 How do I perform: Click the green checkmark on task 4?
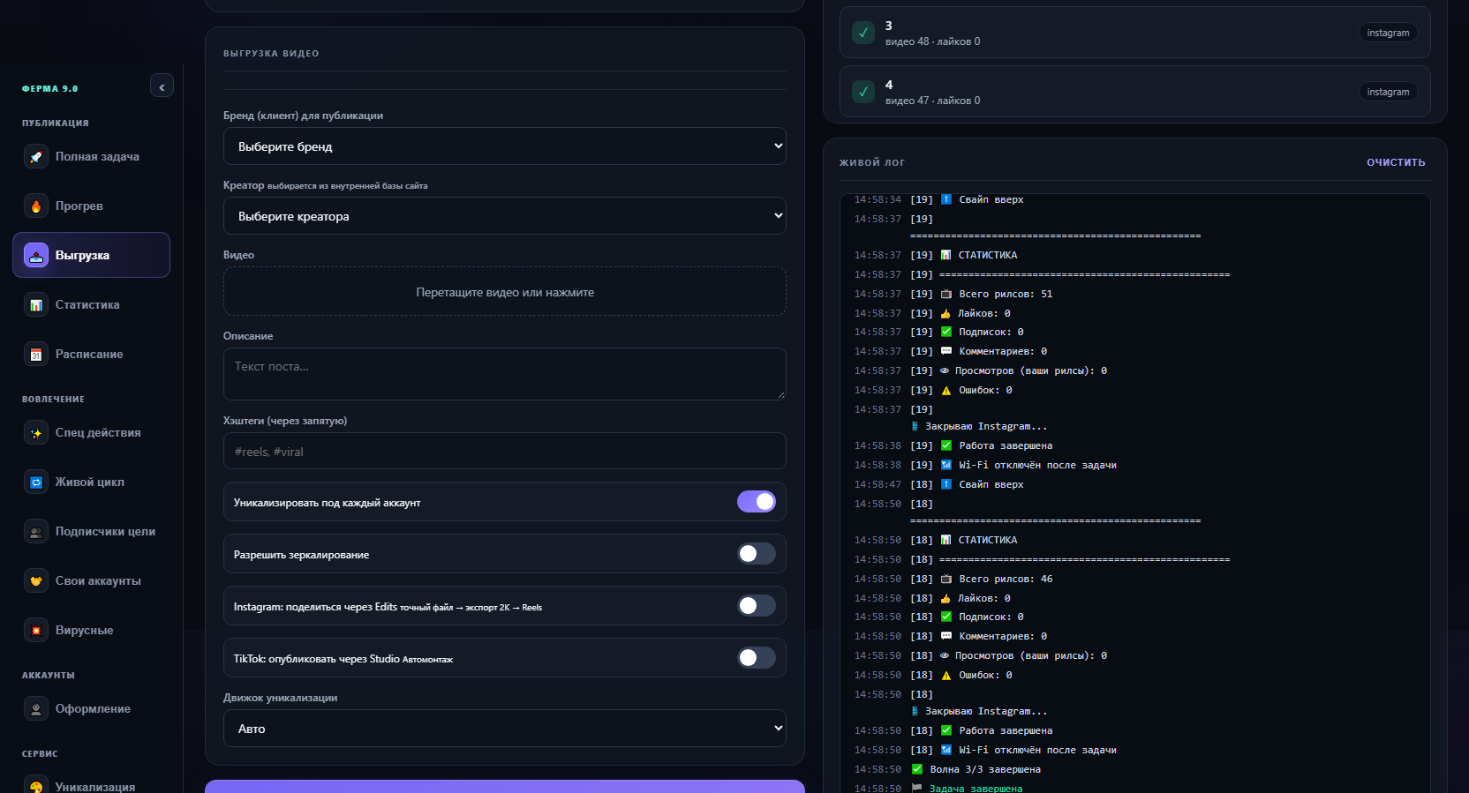tap(863, 92)
